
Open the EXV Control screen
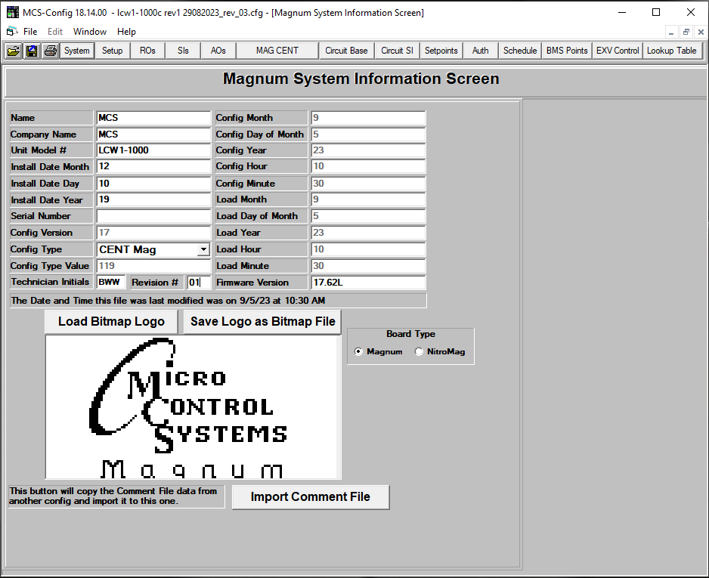tap(617, 51)
